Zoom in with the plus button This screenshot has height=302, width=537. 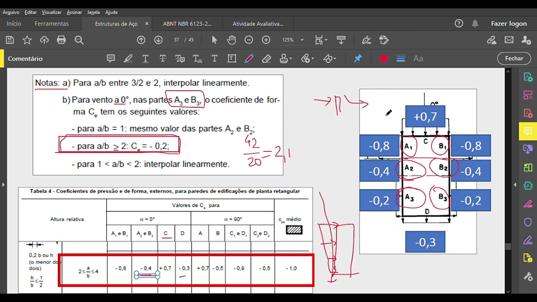[266, 40]
